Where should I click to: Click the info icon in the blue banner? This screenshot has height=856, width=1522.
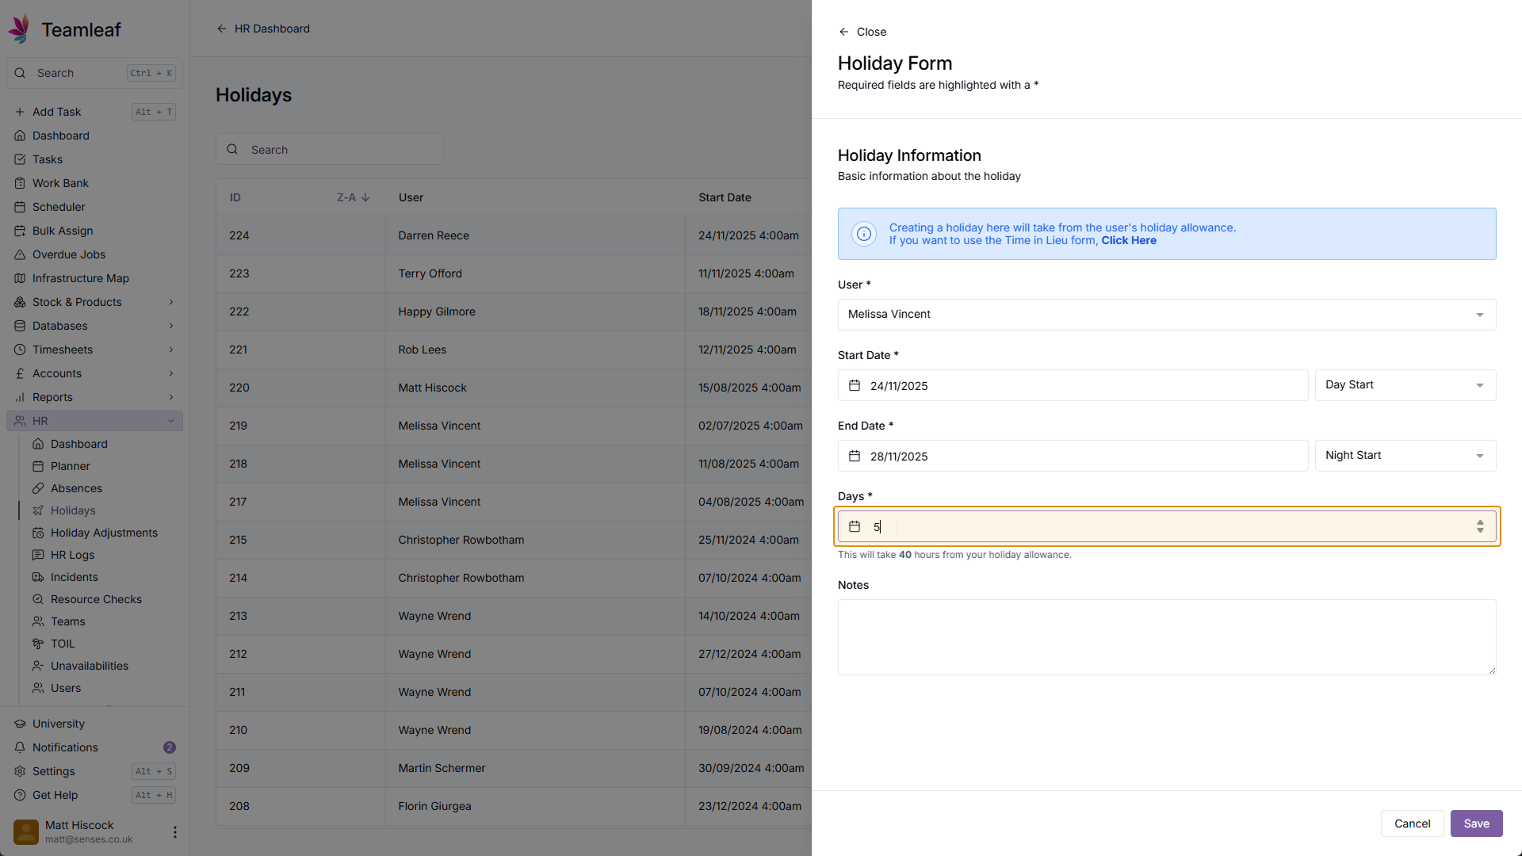pos(863,234)
